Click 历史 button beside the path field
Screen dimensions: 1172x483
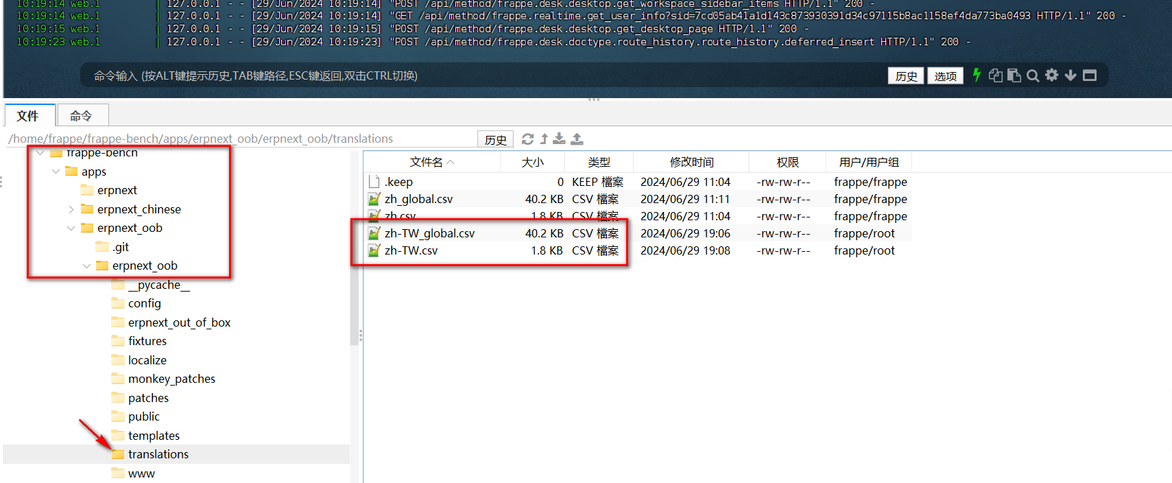pos(495,140)
